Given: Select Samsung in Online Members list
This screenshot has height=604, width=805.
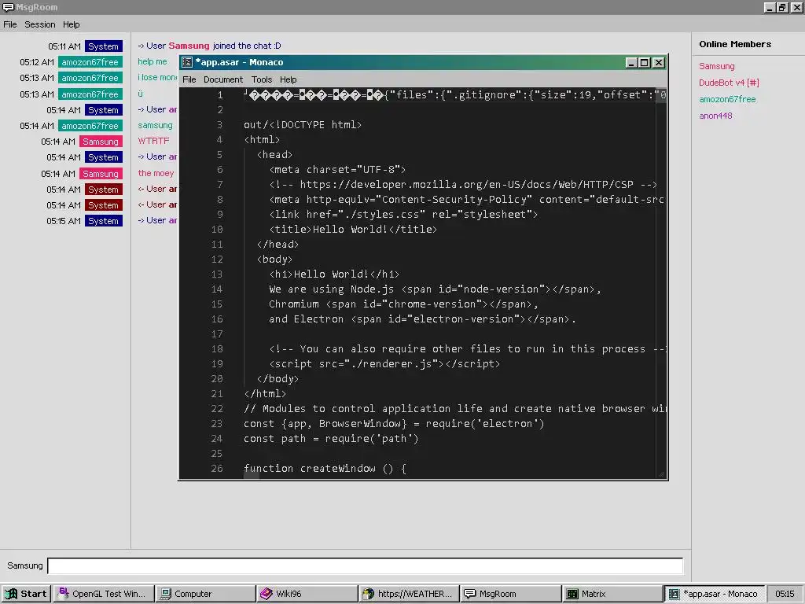Looking at the screenshot, I should [716, 66].
